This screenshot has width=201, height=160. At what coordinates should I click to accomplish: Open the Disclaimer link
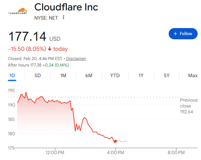(x=76, y=59)
